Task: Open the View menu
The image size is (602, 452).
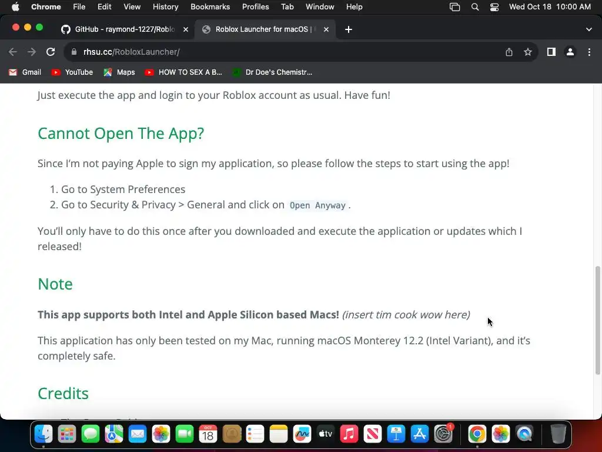Action: 132,7
